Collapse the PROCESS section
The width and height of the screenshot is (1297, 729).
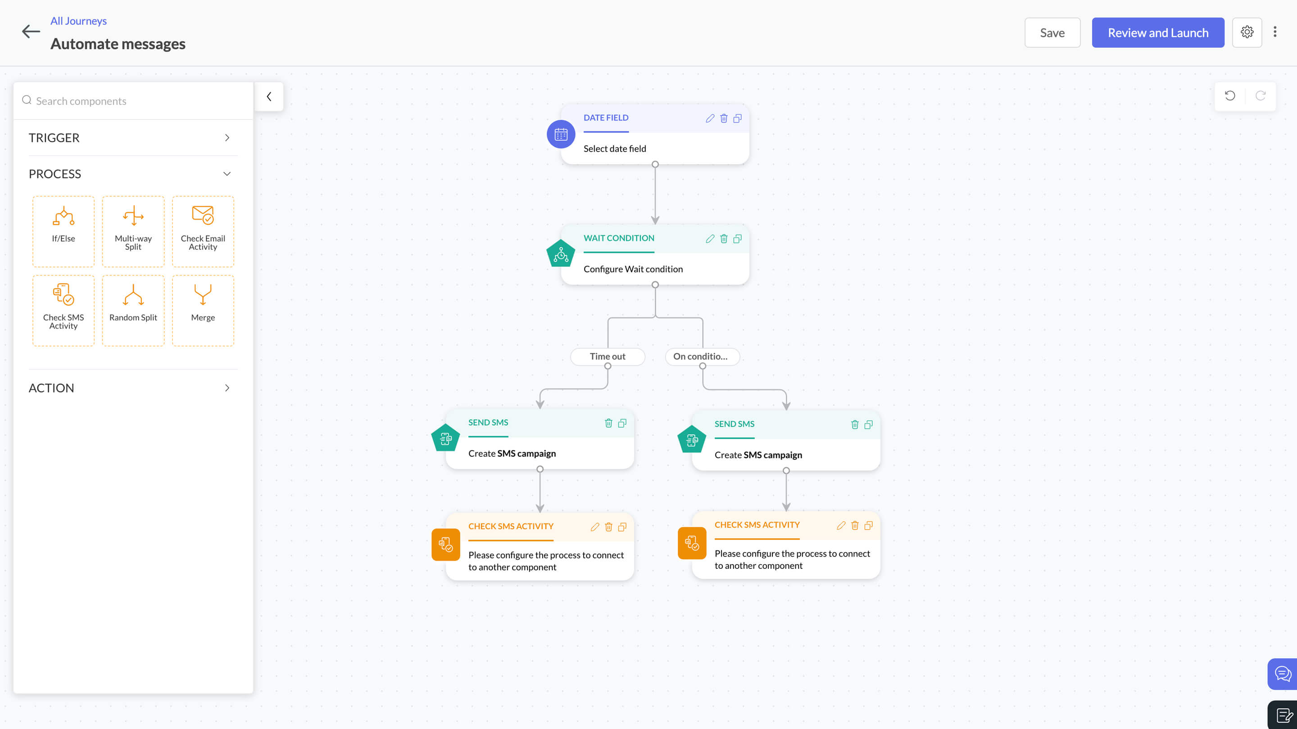click(x=133, y=174)
